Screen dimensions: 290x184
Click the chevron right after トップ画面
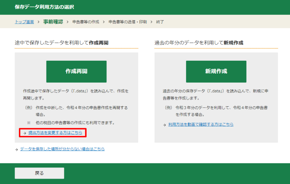click(x=38, y=22)
